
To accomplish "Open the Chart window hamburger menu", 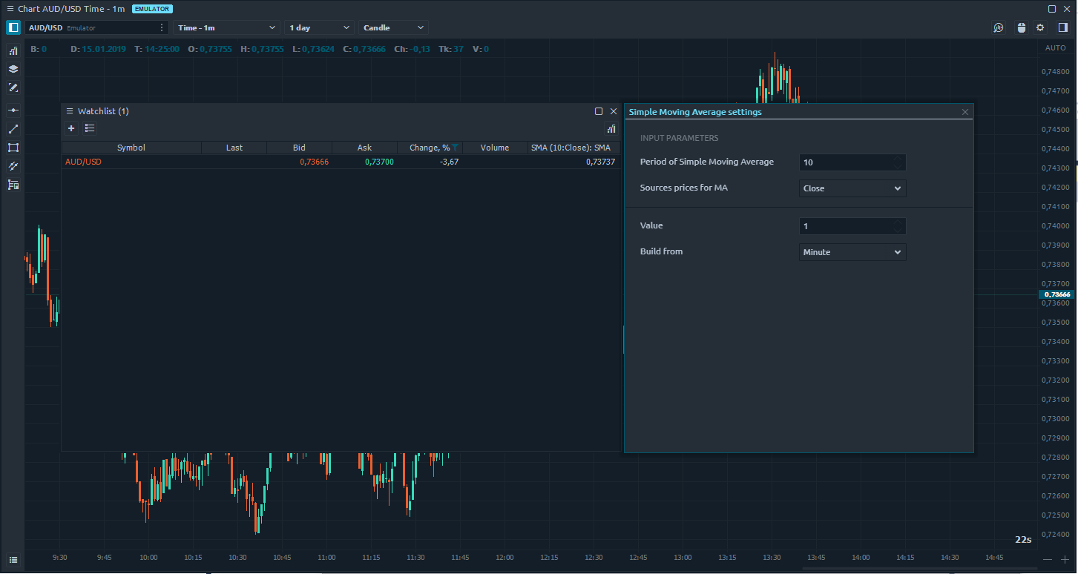I will click(x=10, y=9).
